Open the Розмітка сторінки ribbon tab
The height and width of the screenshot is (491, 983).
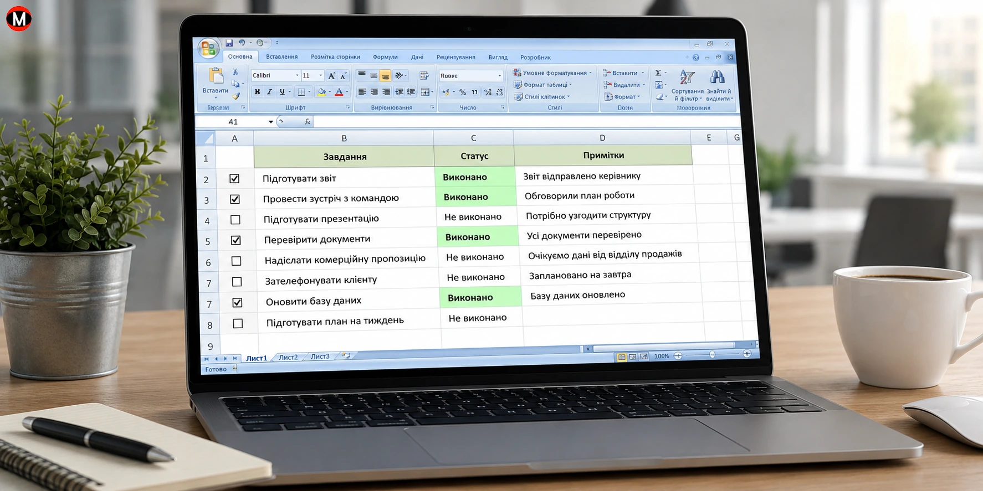[335, 56]
